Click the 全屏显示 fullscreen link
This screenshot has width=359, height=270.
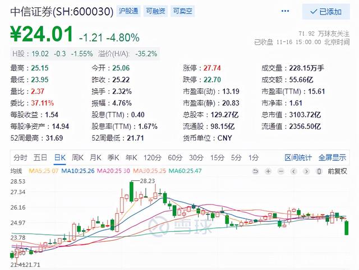tap(332, 157)
